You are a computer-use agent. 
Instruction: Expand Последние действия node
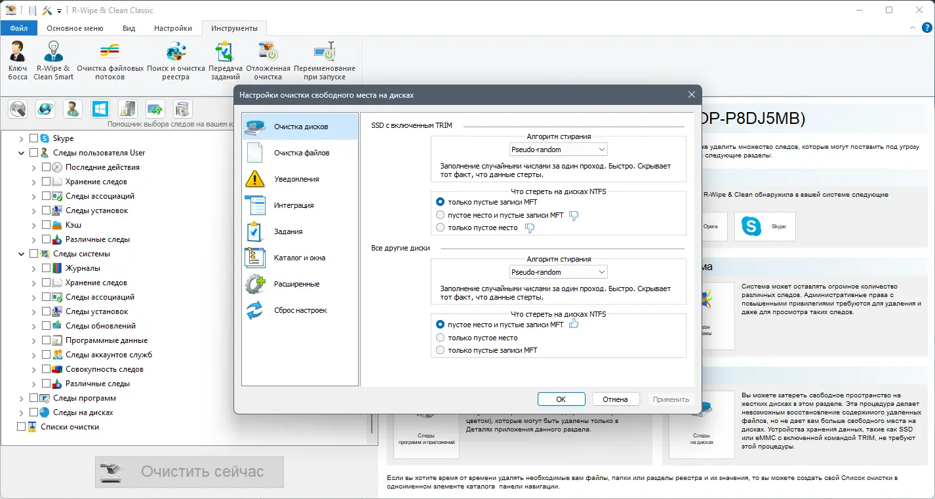click(33, 167)
